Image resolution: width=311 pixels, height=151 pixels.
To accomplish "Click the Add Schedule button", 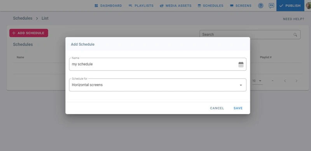I will pos(29,33).
